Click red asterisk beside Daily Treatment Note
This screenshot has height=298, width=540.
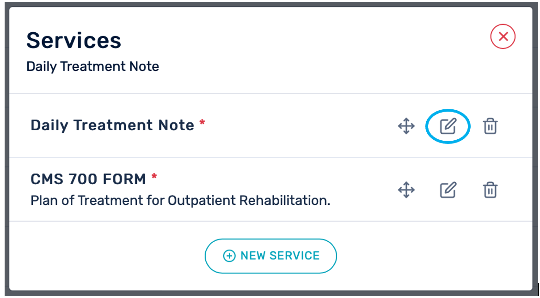click(202, 123)
